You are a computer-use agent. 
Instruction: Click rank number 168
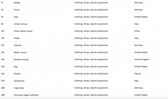(x=3, y=60)
